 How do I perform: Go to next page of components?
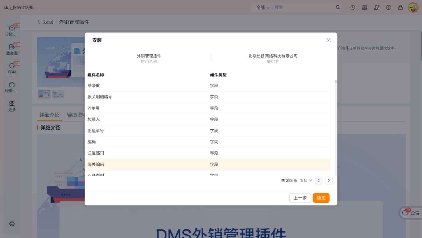[329, 180]
